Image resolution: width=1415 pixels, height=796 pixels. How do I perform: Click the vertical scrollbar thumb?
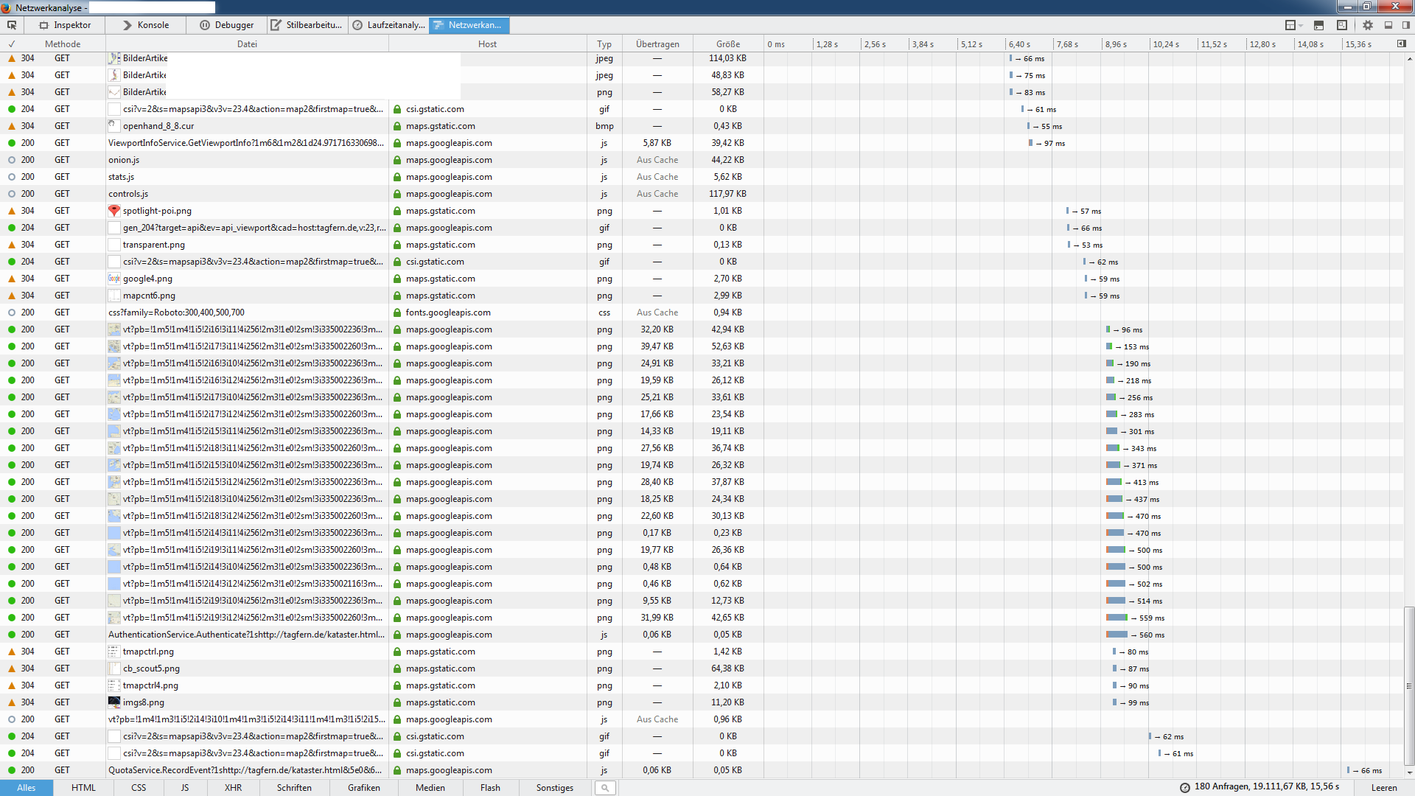tap(1409, 685)
